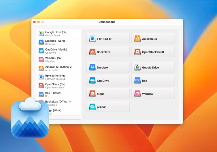Select the "Backblaze (Office-1)" connection name
This screenshot has height=152, width=217.
click(x=58, y=102)
